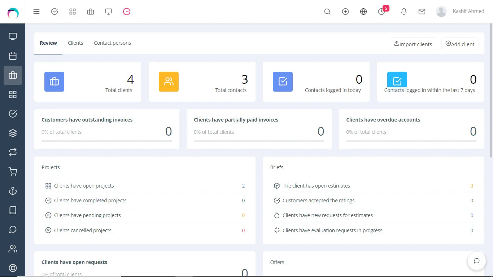The image size is (493, 277).
Task: Open the repeat arrows icon in sidebar
Action: (13, 152)
